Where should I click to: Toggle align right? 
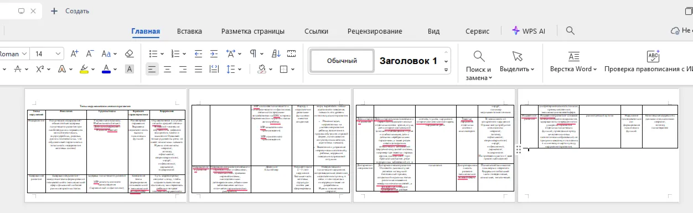point(182,69)
